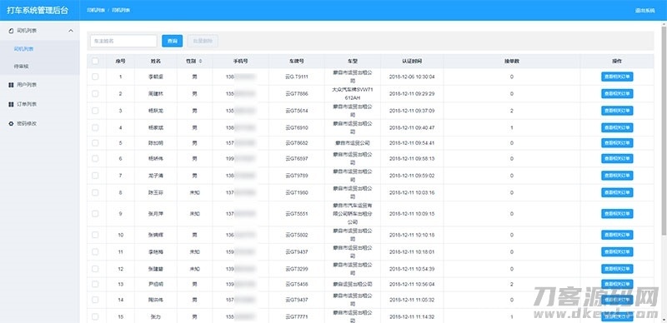Screen dimensions: 667x323
Task: Tick the checkbox for row 7
Action: pyautogui.click(x=95, y=175)
